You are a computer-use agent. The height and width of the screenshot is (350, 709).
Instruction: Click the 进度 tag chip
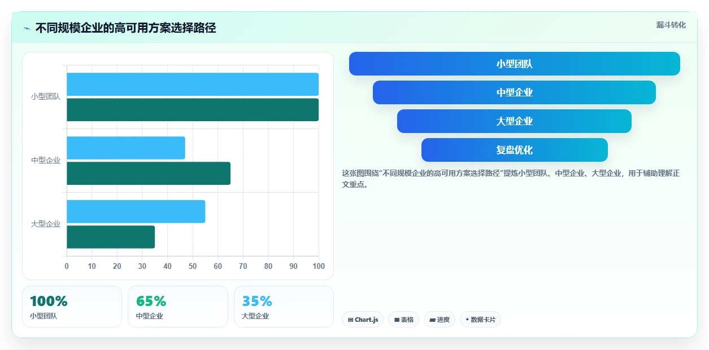tap(440, 320)
